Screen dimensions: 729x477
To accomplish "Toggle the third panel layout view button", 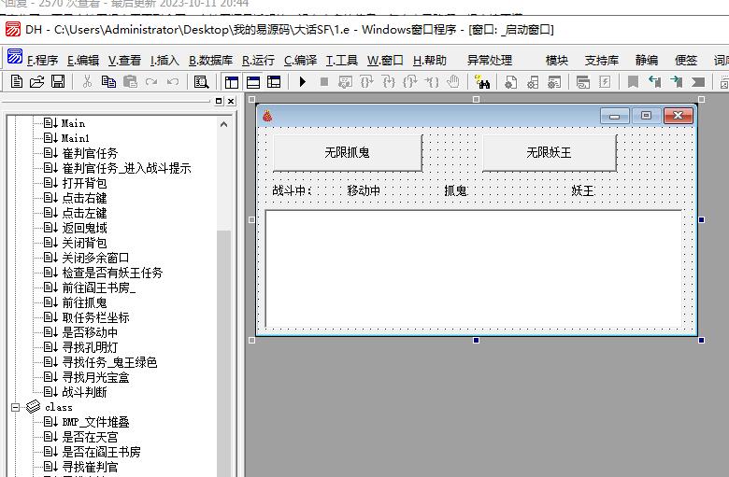I will tap(274, 82).
